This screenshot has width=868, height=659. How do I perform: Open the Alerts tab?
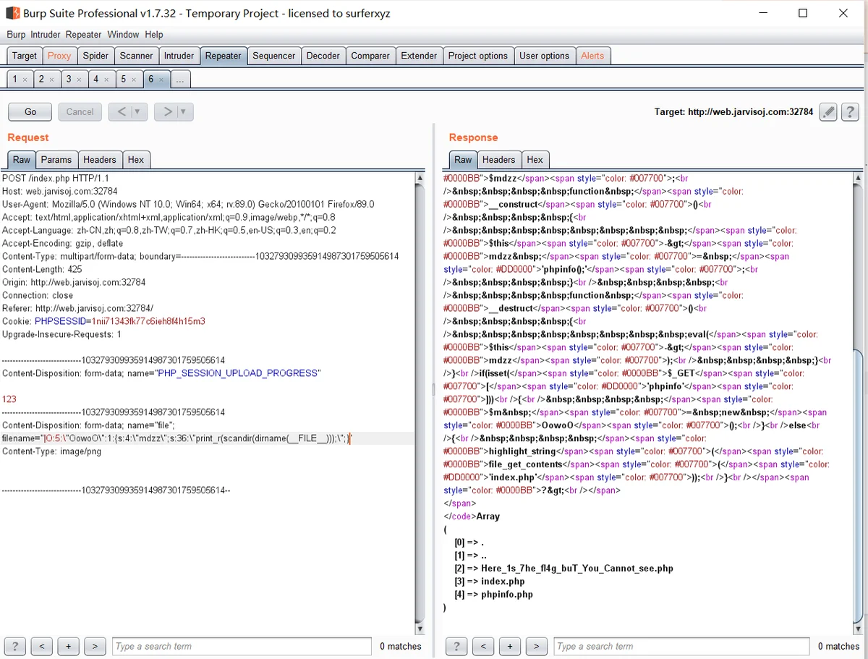coord(592,56)
